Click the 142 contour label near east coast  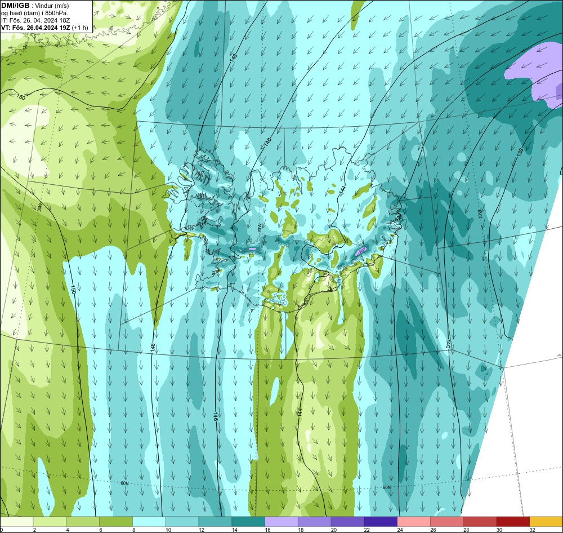click(397, 218)
